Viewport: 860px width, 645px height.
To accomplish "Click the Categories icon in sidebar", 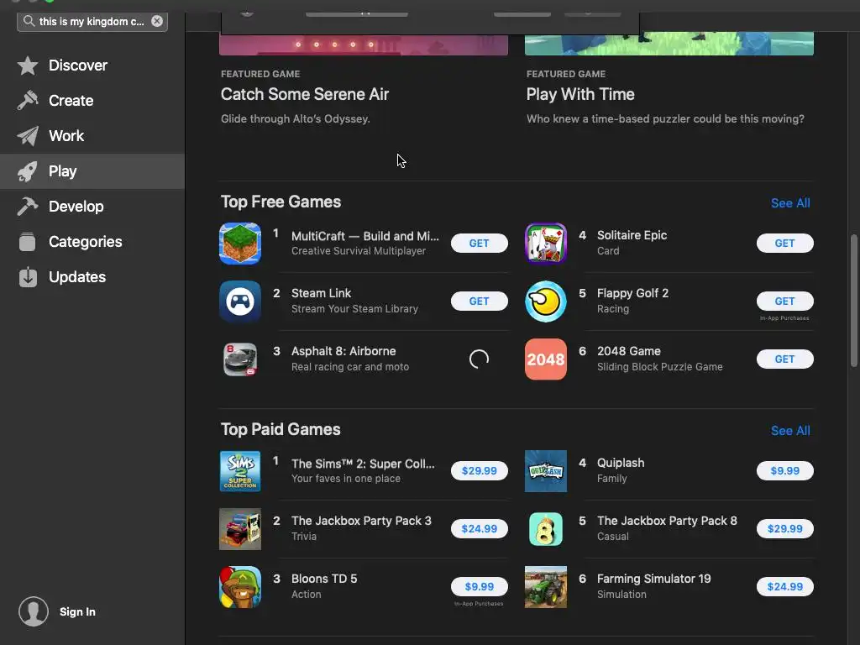I will (28, 241).
